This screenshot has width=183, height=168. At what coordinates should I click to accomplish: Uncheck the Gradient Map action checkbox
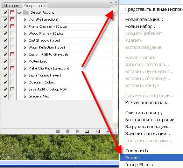[x=5, y=96]
